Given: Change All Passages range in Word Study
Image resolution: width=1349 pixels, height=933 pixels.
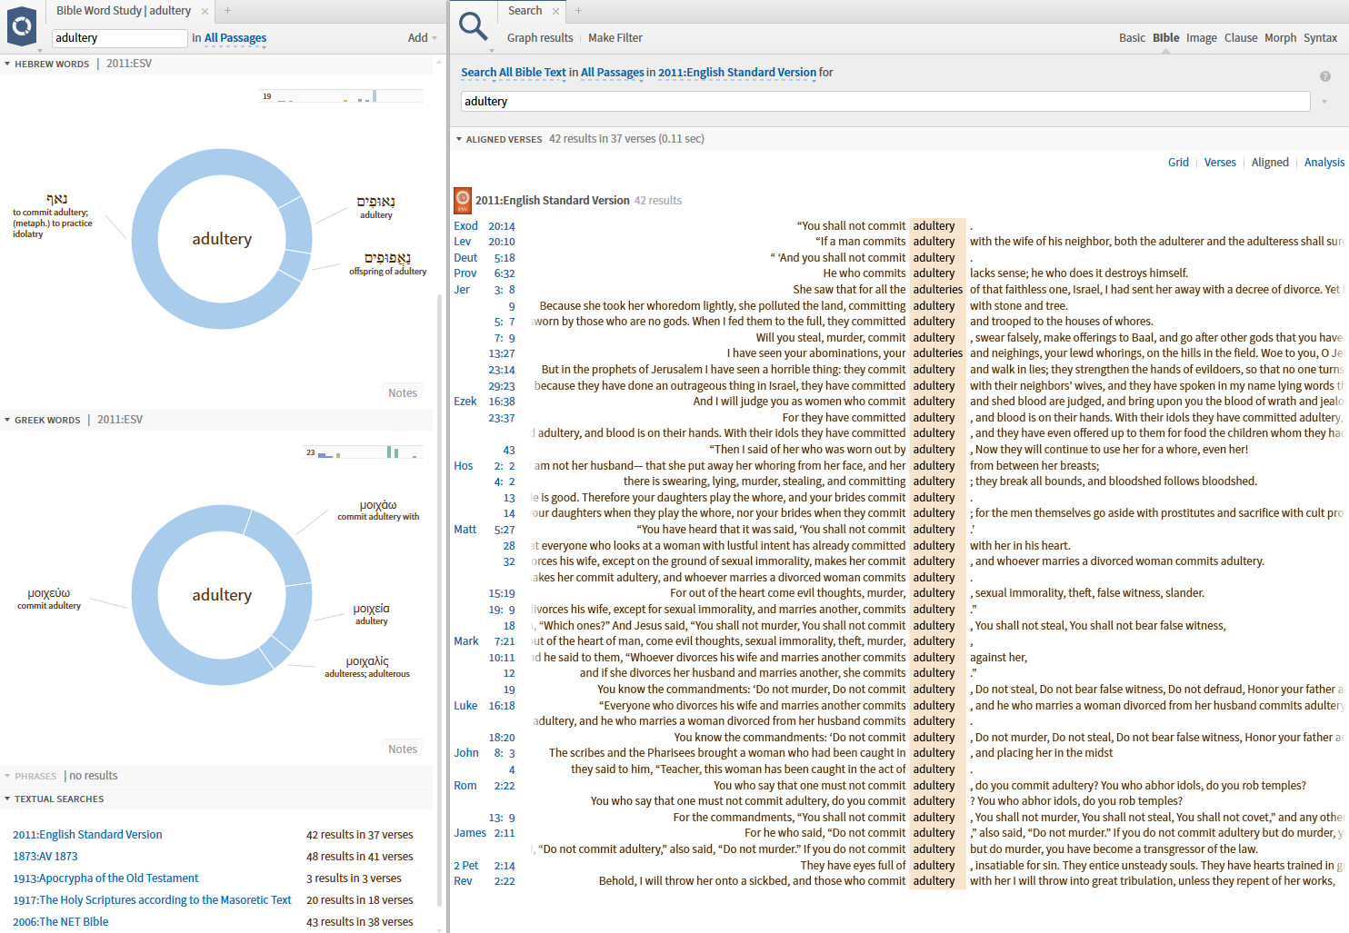Looking at the screenshot, I should 235,38.
